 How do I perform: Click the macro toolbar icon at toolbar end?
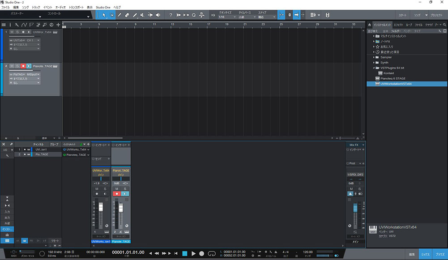point(328,15)
